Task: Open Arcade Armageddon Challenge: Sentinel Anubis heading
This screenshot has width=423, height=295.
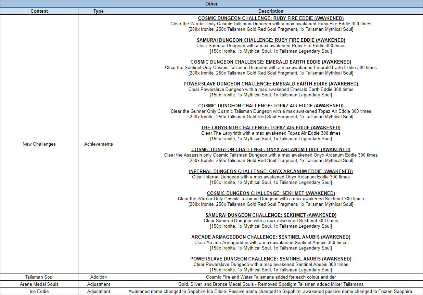Action: 271,237
